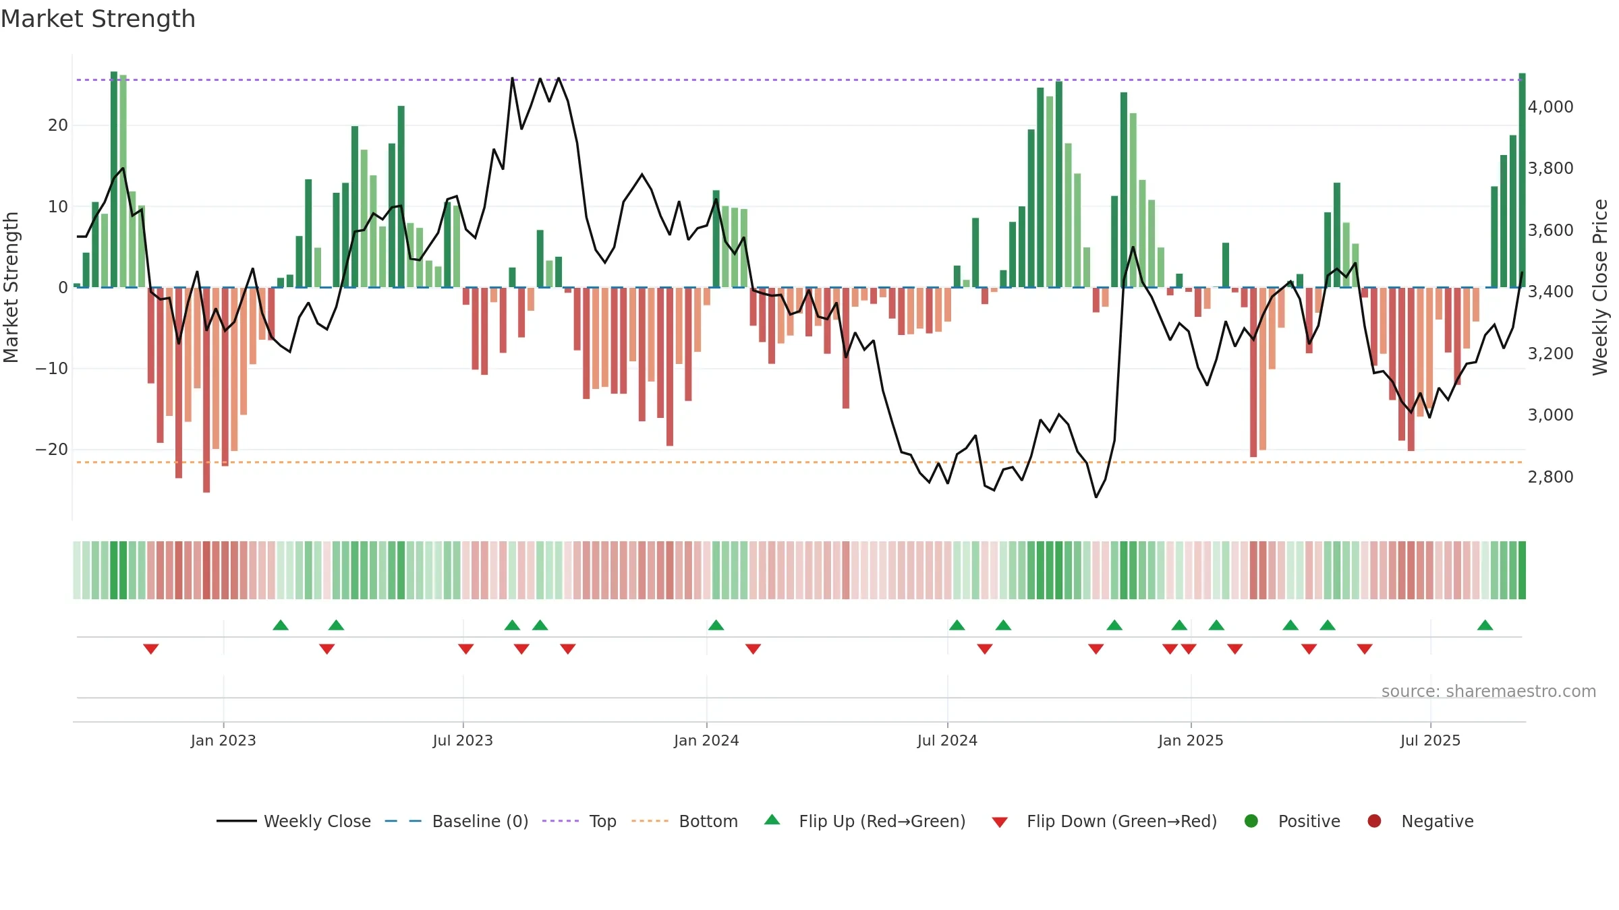Click the 3,400 price axis label
The image size is (1619, 910).
click(x=1550, y=291)
